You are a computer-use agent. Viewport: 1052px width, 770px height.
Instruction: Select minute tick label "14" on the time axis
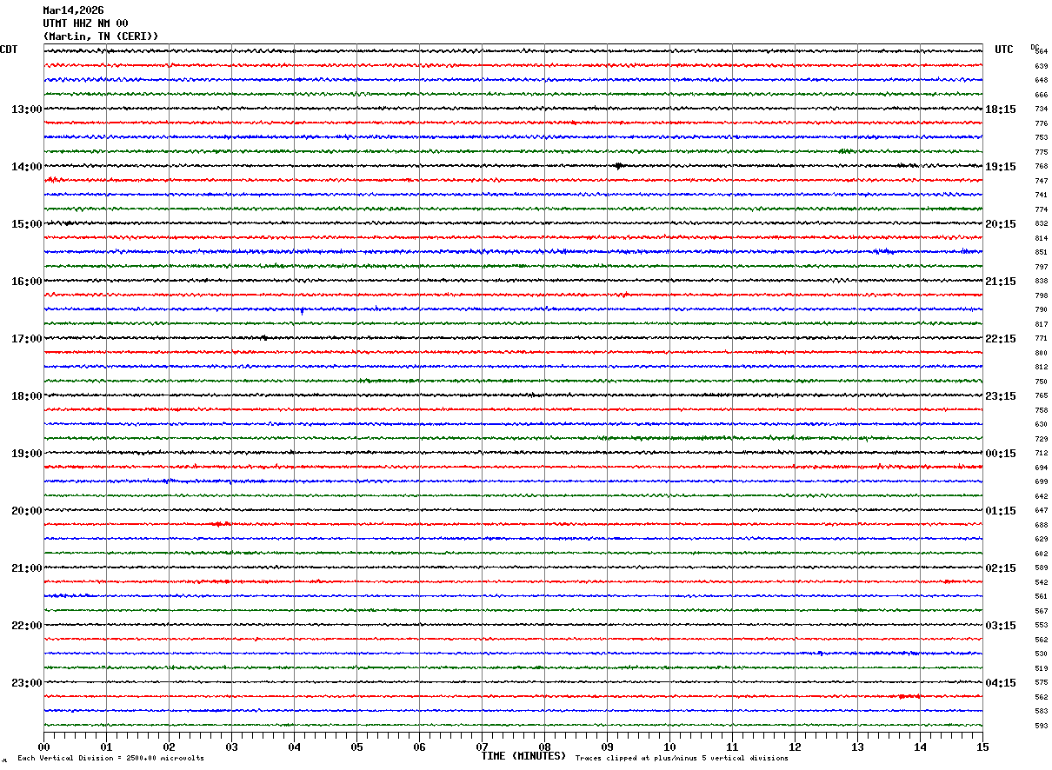tap(920, 747)
